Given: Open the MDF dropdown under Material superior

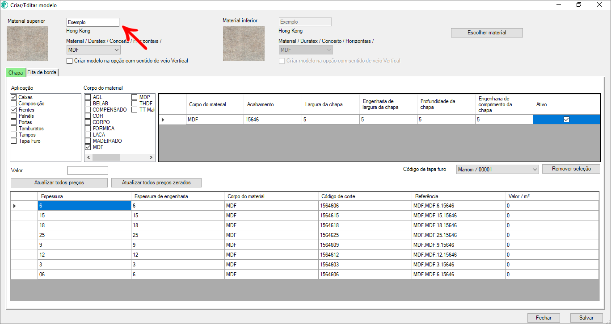Looking at the screenshot, I should click(x=116, y=50).
